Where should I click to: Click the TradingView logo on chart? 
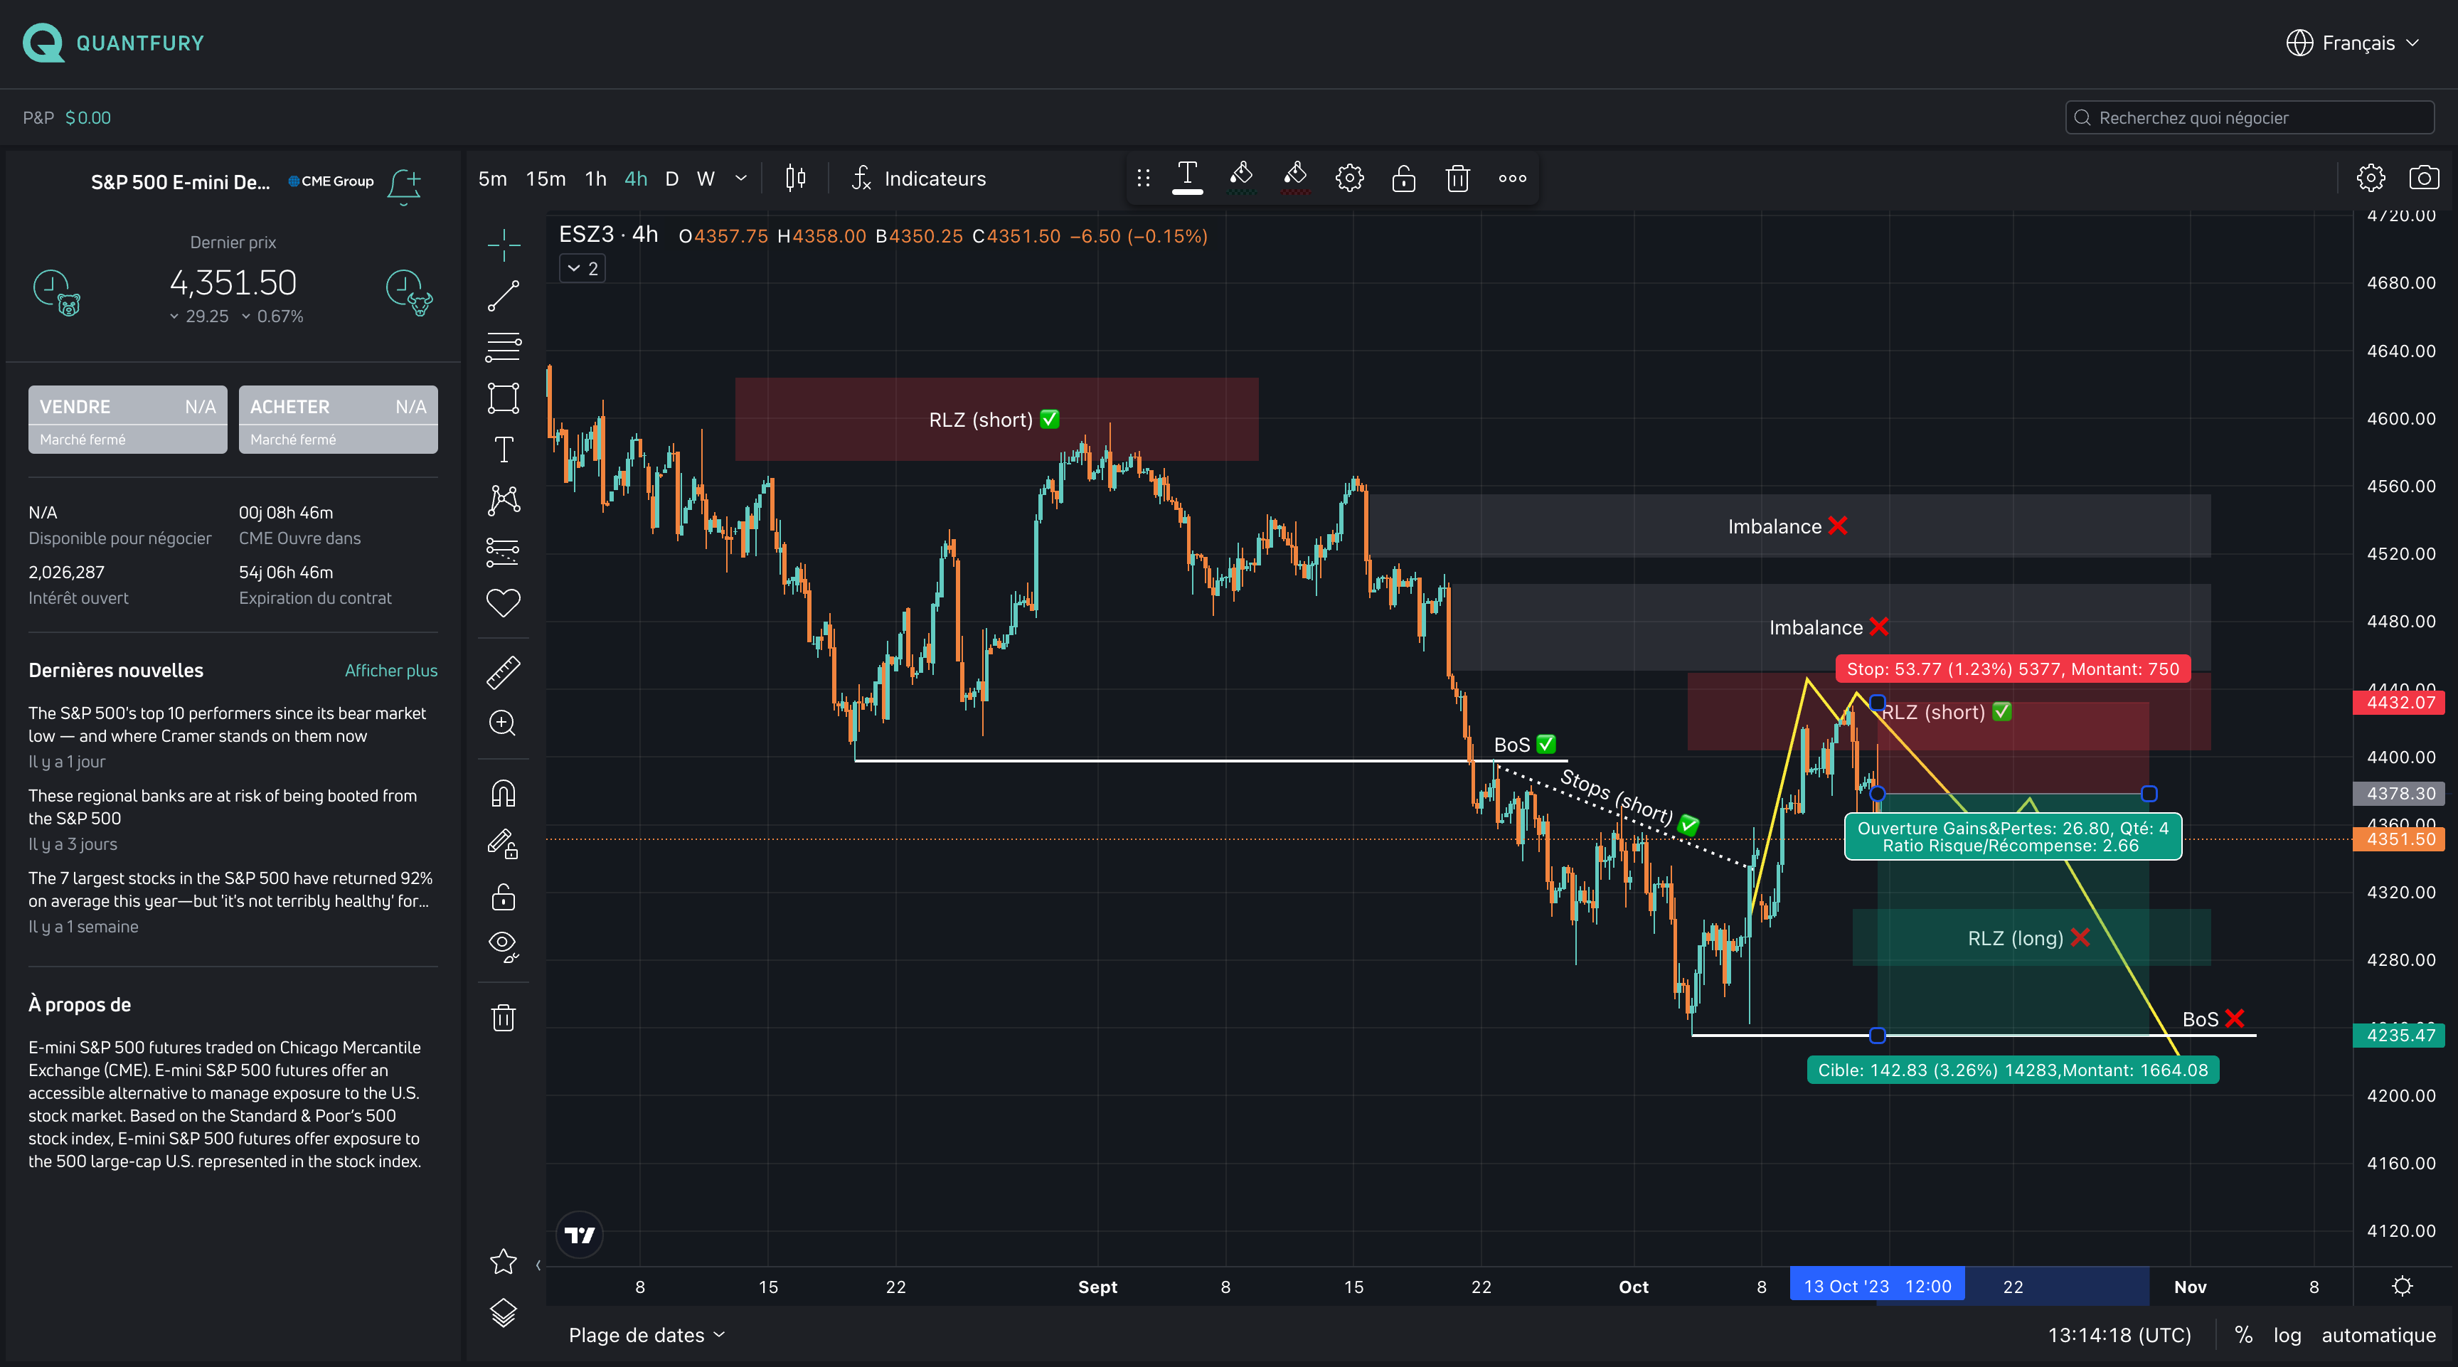point(579,1235)
